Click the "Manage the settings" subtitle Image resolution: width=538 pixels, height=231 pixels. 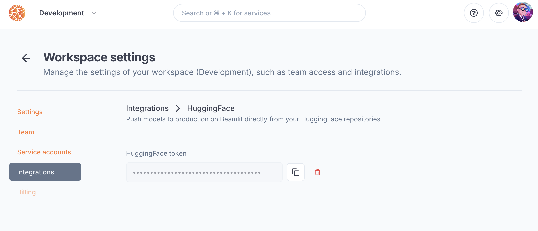coord(222,72)
